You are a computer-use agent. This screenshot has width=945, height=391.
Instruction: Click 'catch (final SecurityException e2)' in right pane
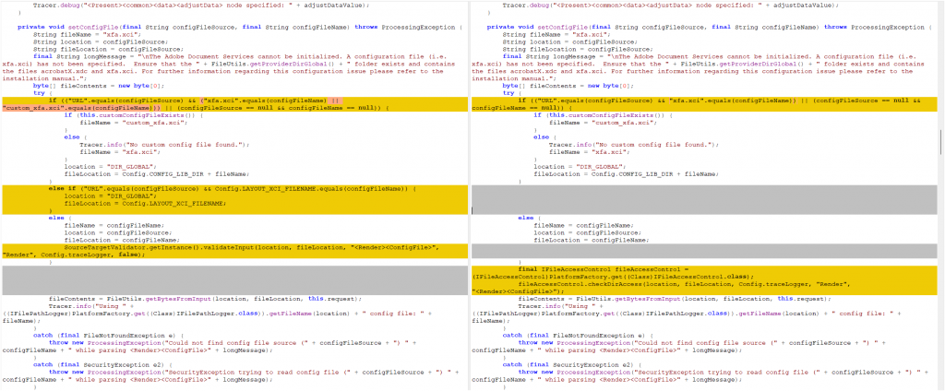click(572, 364)
